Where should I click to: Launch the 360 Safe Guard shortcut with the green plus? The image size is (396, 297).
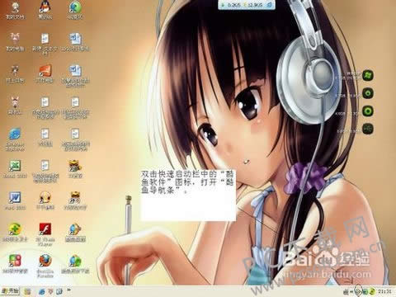(15, 229)
